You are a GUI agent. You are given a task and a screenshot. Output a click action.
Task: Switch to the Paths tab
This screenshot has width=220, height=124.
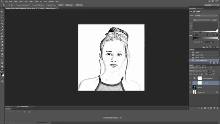[204, 65]
